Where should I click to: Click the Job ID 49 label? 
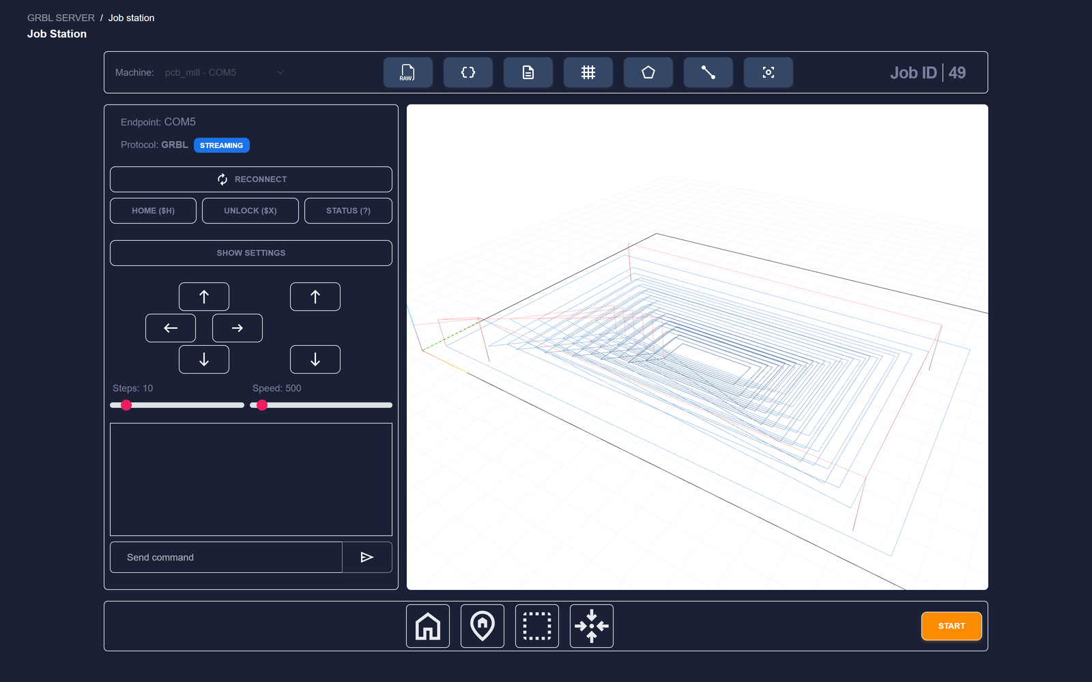[928, 72]
